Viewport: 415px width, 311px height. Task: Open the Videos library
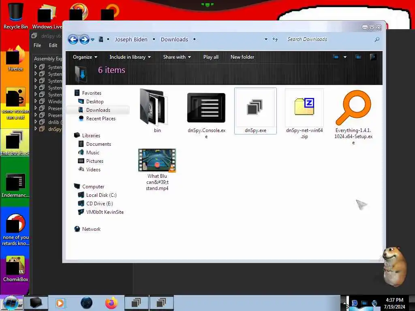tap(93, 170)
